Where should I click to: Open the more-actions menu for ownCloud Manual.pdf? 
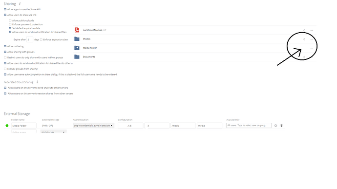[312, 30]
